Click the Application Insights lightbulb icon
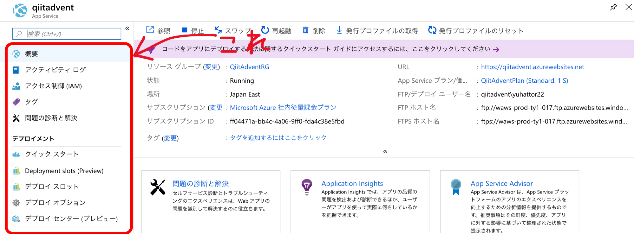634x234 pixels. click(x=307, y=187)
